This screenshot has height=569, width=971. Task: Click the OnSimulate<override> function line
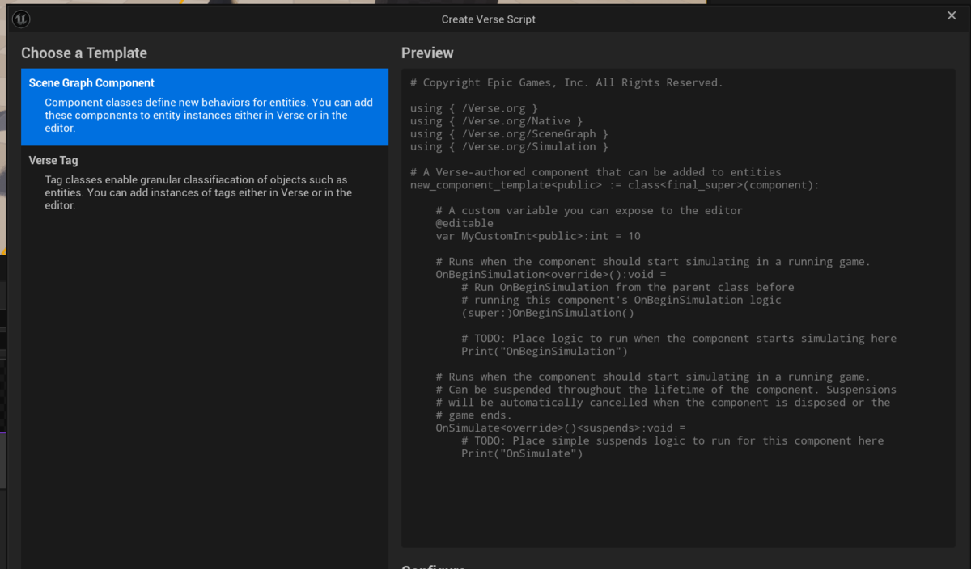point(561,428)
